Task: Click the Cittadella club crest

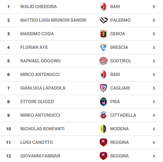Action: tap(103, 115)
